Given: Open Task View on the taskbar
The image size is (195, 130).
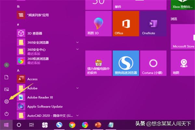Looking at the screenshot, I should 32,125.
